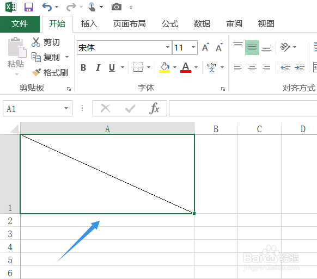Expand the font size dropdown arrow

(193, 47)
